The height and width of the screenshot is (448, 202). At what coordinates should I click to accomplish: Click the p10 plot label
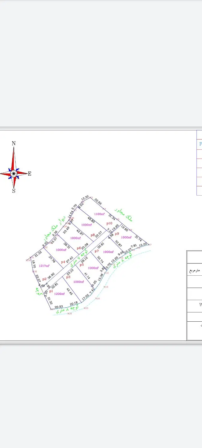tap(109, 223)
